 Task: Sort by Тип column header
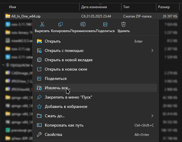[x=126, y=7]
